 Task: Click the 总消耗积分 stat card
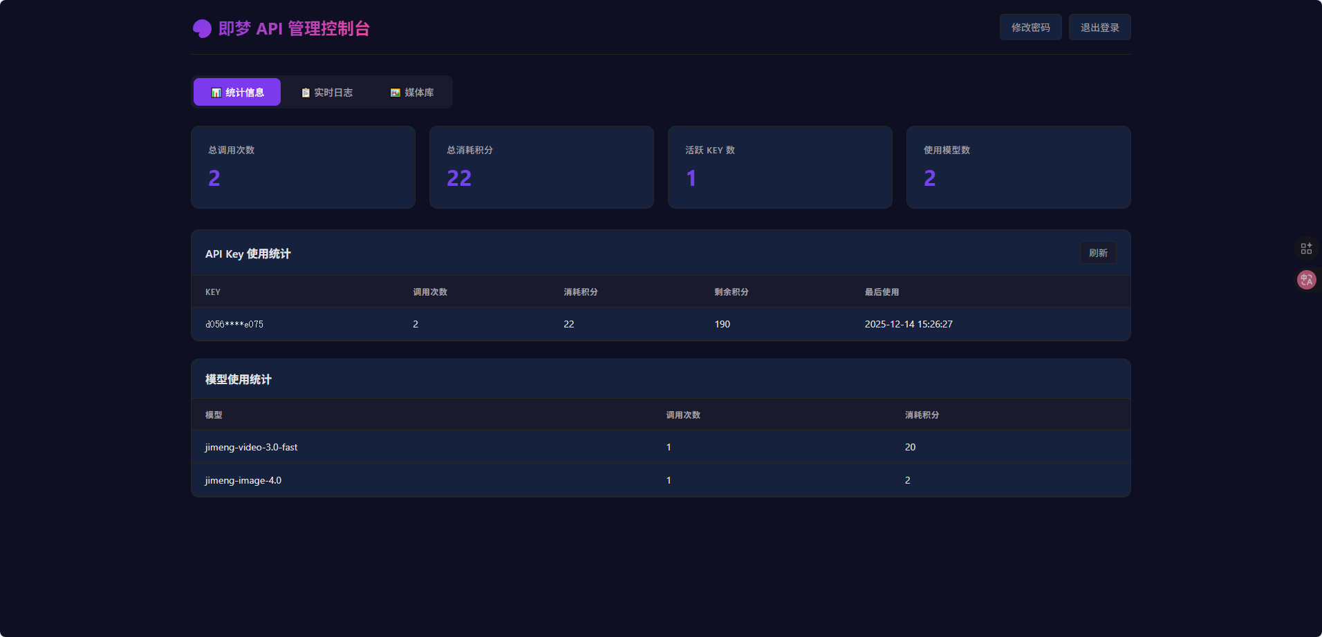pyautogui.click(x=541, y=167)
